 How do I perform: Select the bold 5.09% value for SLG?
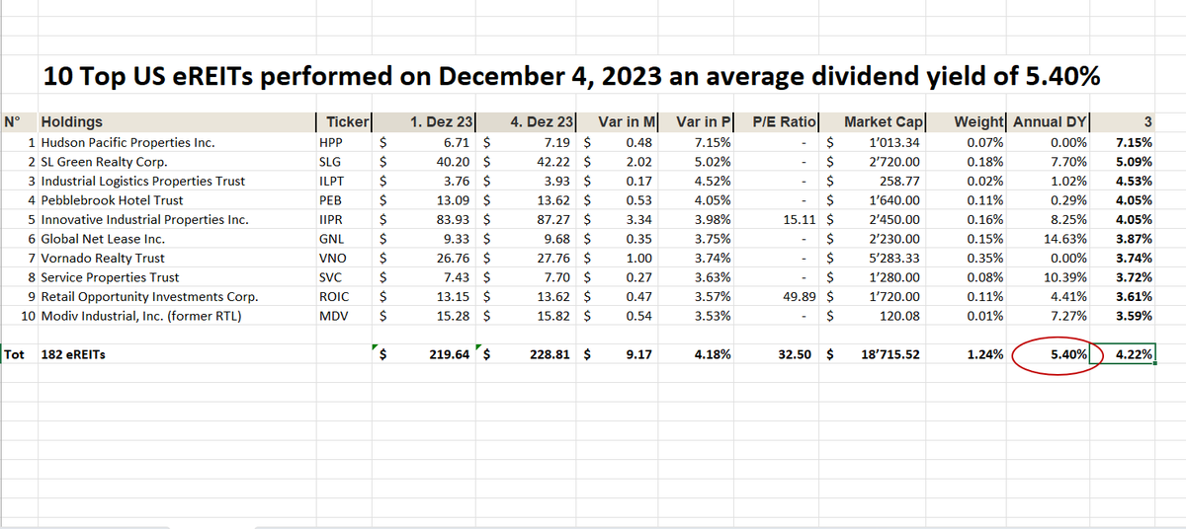[x=1134, y=162]
